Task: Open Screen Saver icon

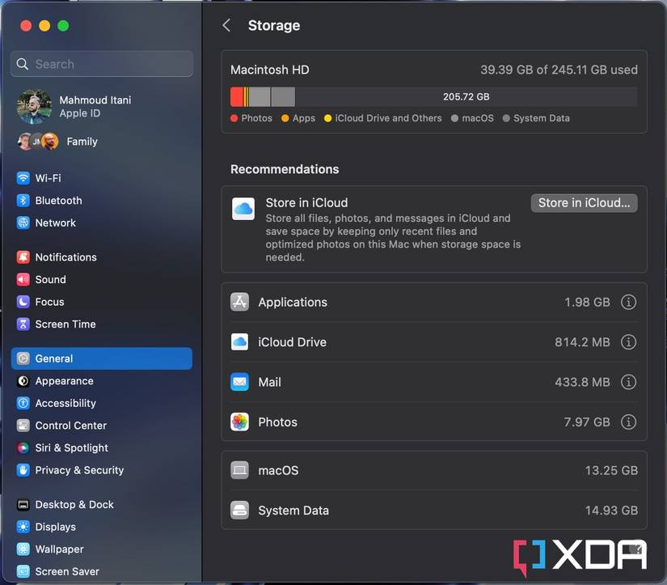Action: tap(23, 571)
